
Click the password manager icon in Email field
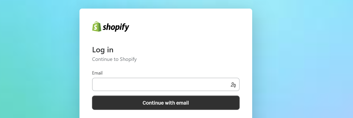point(233,85)
